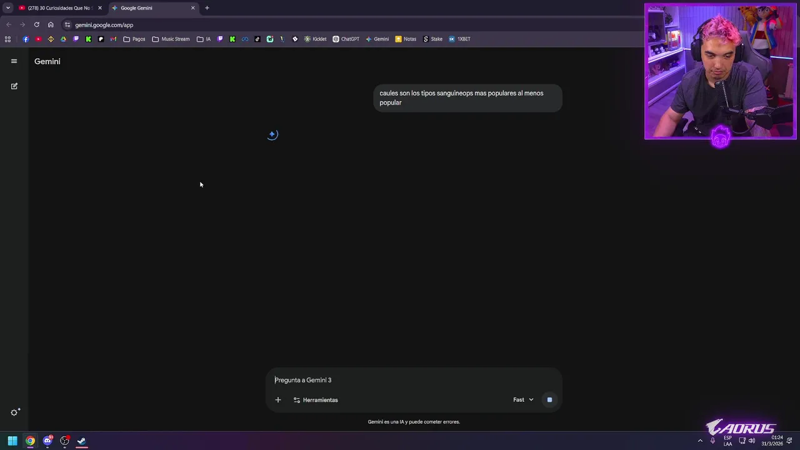This screenshot has height=450, width=800.
Task: Open the YouTube bookmark icon
Action: [38, 39]
